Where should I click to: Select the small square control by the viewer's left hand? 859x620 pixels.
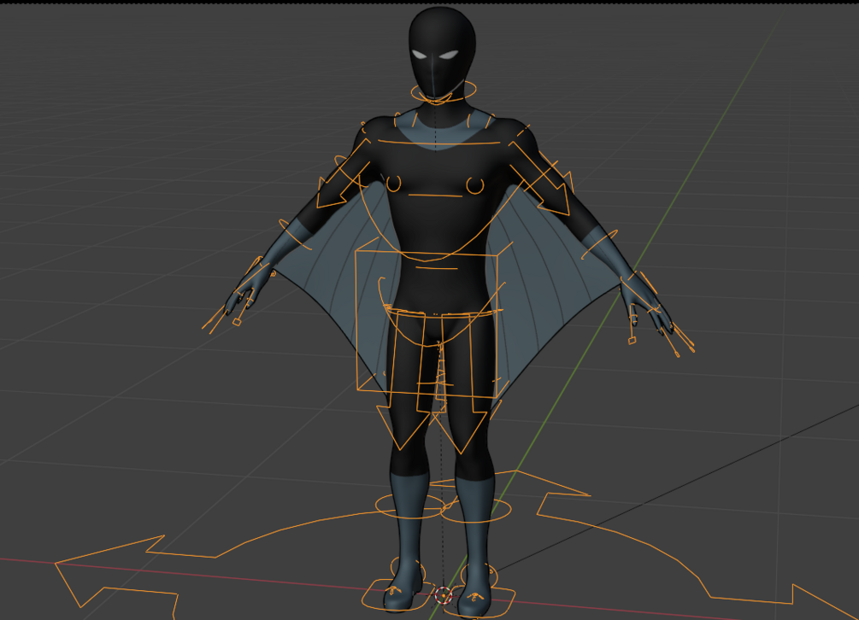237,322
